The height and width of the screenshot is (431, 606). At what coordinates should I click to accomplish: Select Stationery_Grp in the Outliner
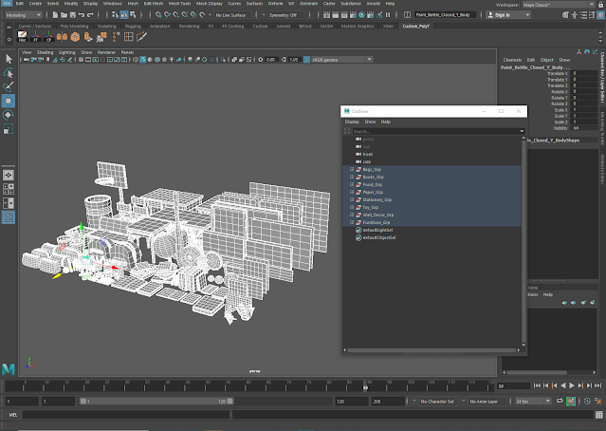376,199
